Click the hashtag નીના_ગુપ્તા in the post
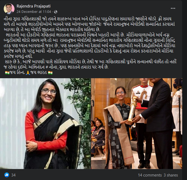Image resolution: width=187 pixels, height=180 pixels. (x=56, y=67)
